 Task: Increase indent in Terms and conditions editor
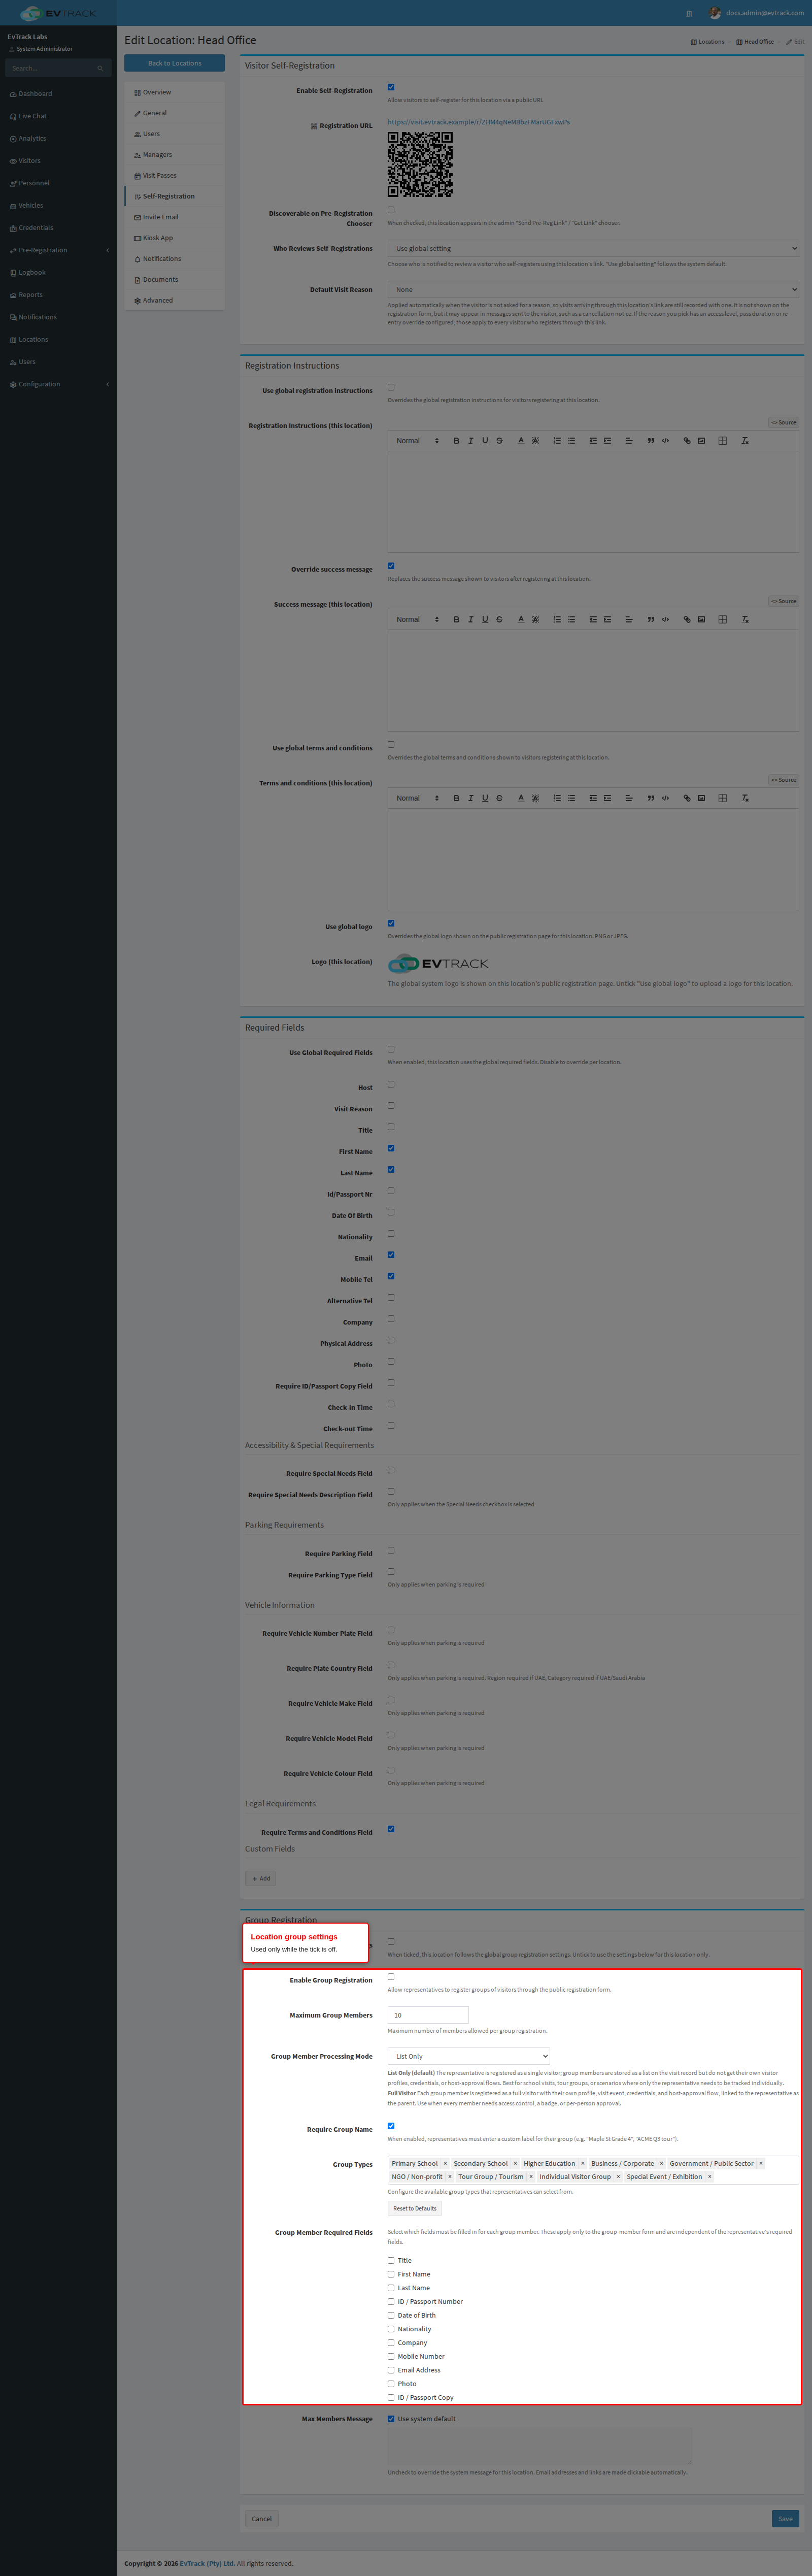tap(607, 799)
